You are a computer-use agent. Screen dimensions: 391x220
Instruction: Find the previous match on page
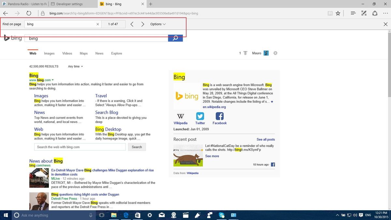click(x=132, y=24)
